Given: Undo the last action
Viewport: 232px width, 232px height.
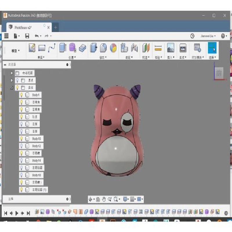Looking at the screenshot, I should (x=37, y=36).
